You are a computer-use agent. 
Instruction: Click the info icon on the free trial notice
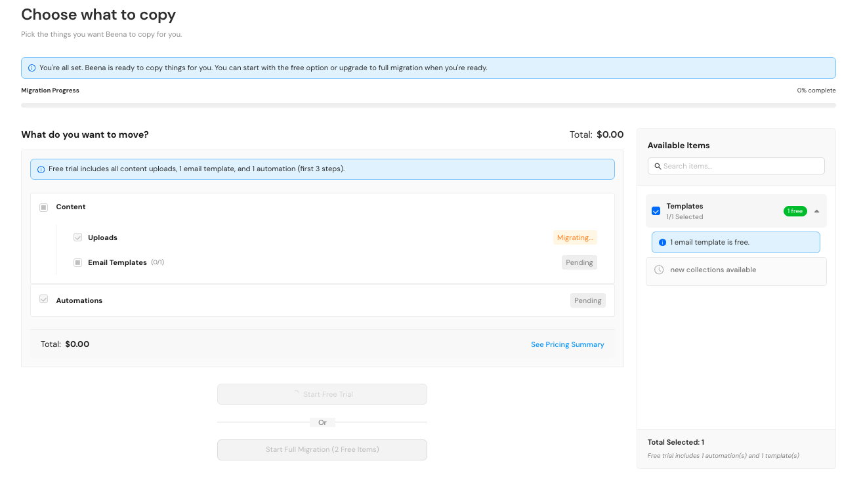pyautogui.click(x=41, y=169)
